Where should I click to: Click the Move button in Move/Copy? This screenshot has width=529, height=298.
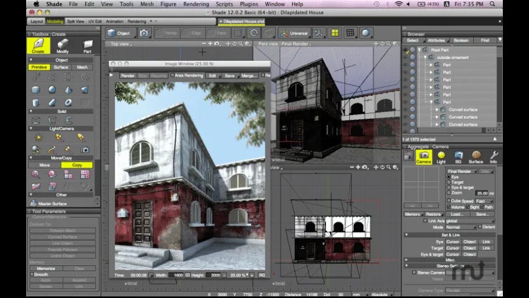(x=44, y=165)
